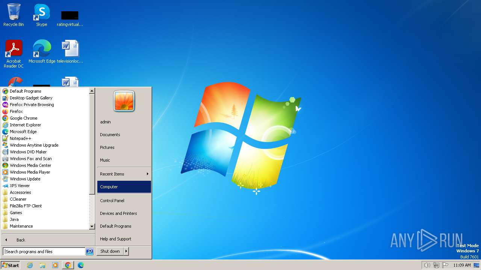This screenshot has width=481, height=270.
Task: Select Skype desktop shortcut
Action: [42, 15]
